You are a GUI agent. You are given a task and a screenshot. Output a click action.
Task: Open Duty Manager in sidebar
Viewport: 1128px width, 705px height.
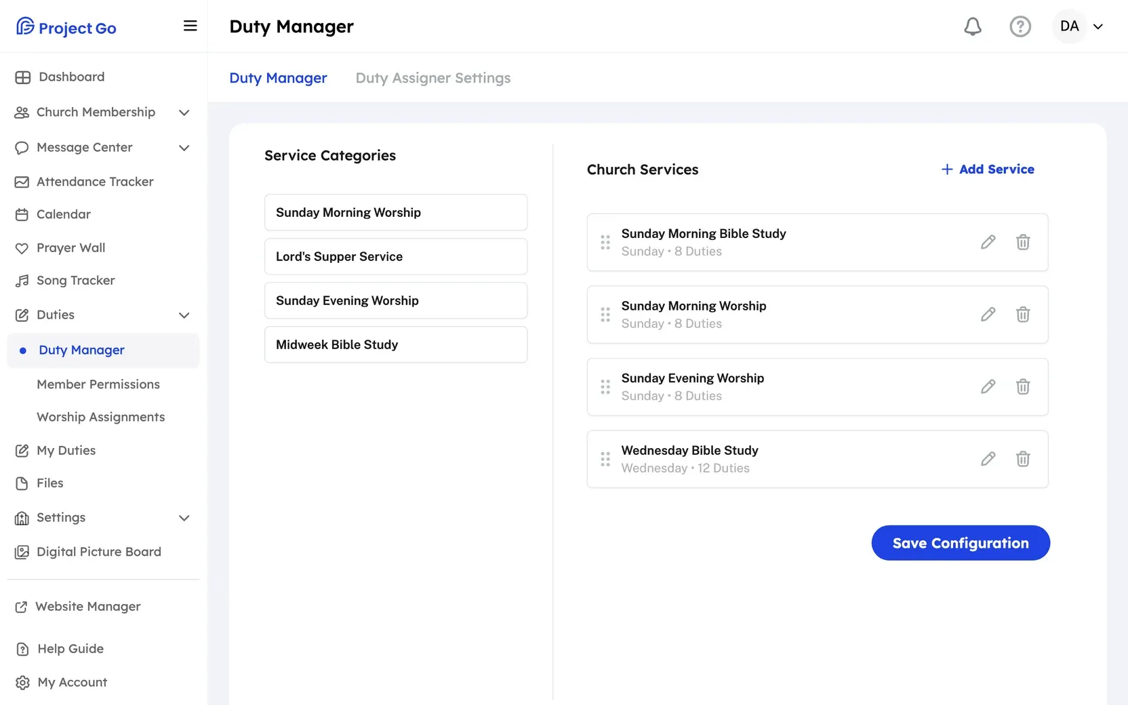pyautogui.click(x=103, y=350)
